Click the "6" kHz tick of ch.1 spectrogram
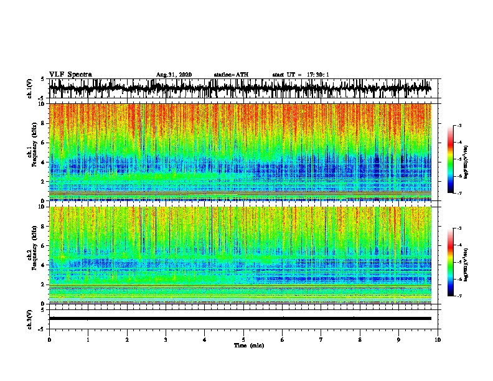 [44, 143]
